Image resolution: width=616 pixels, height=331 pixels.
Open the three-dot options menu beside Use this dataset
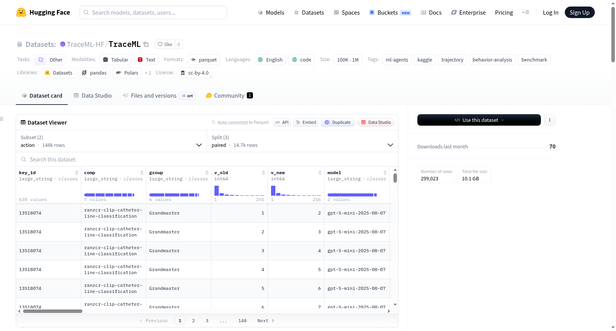click(550, 120)
